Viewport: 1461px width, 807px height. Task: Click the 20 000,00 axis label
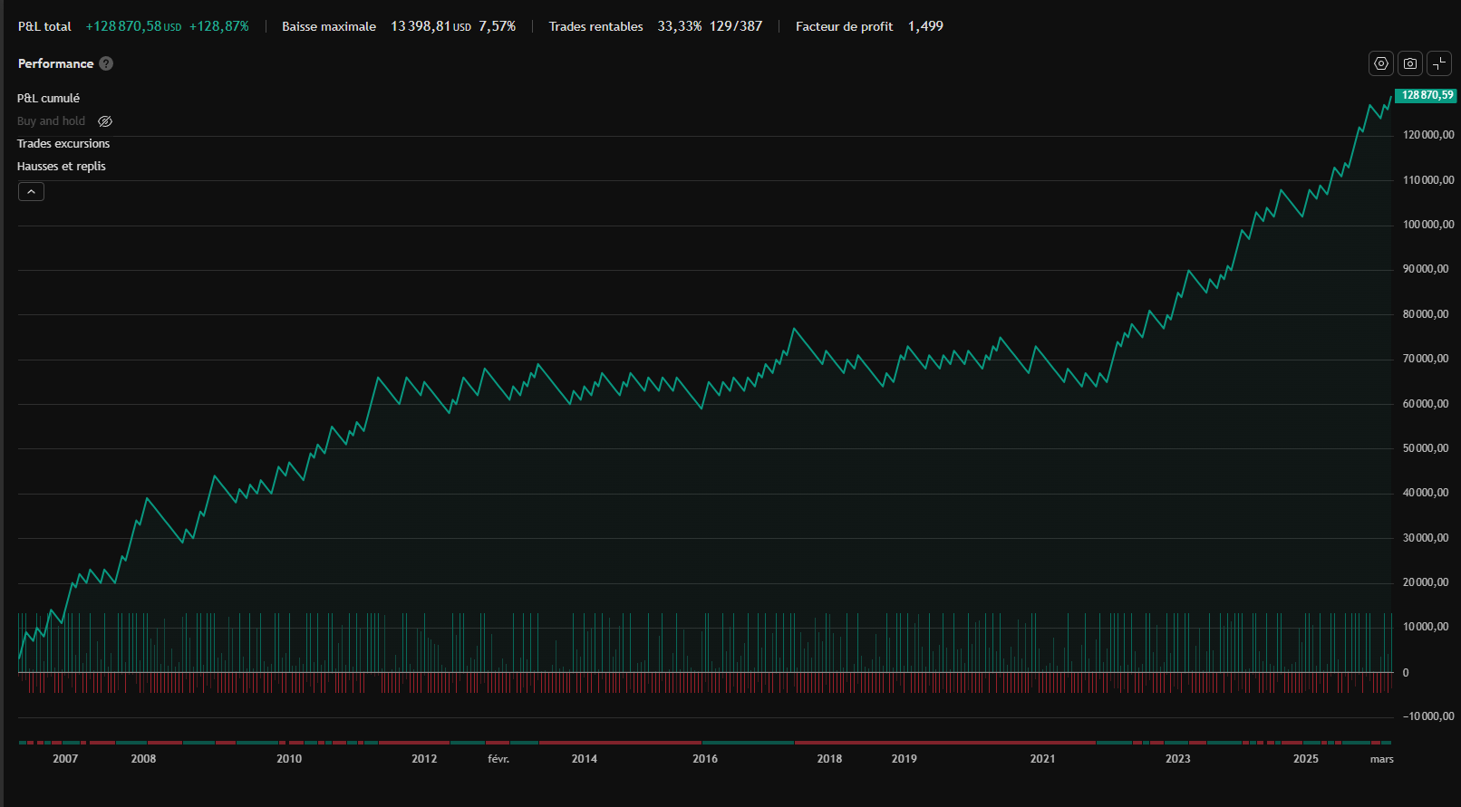coord(1426,582)
